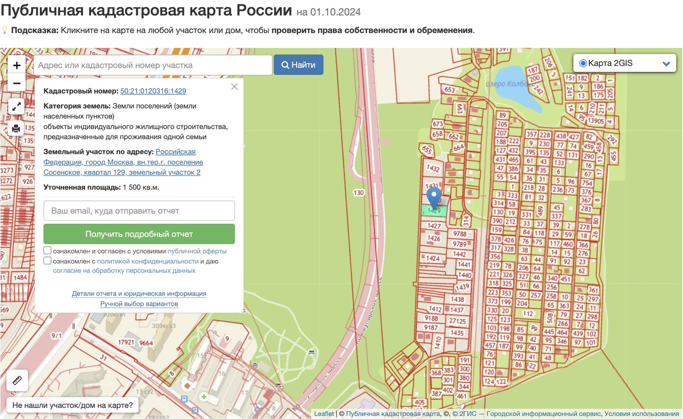Print the map via printer icon
Image resolution: width=683 pixels, height=419 pixels.
(x=16, y=128)
